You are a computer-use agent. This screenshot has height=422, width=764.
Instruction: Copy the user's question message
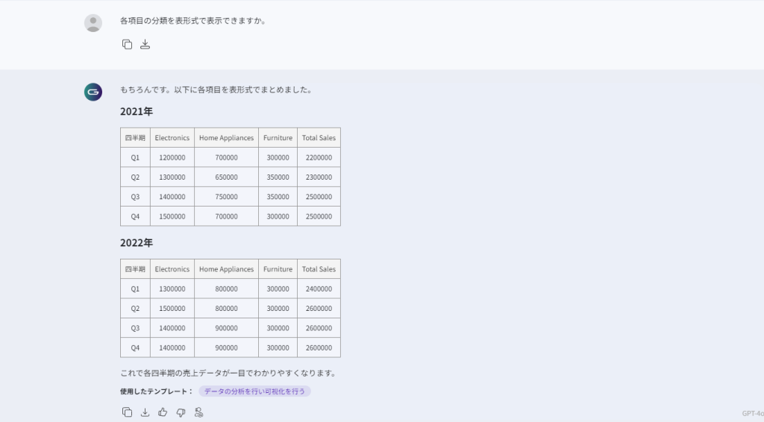(x=127, y=44)
